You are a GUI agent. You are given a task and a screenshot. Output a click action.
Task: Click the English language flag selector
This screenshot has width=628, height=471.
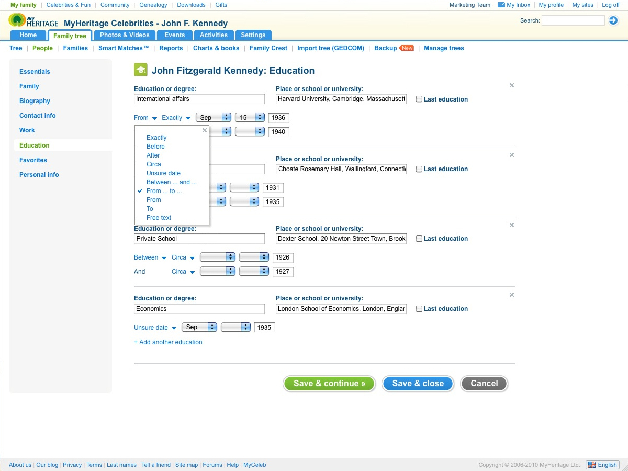(x=602, y=465)
